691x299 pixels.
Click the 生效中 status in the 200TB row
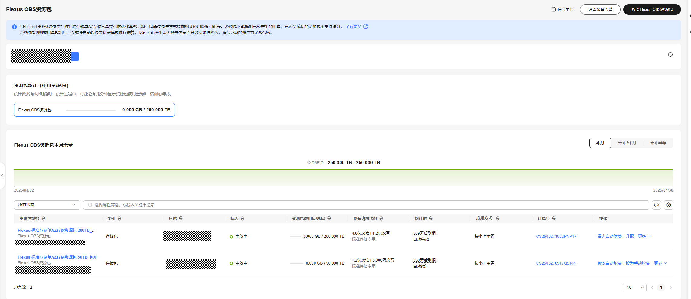click(238, 236)
